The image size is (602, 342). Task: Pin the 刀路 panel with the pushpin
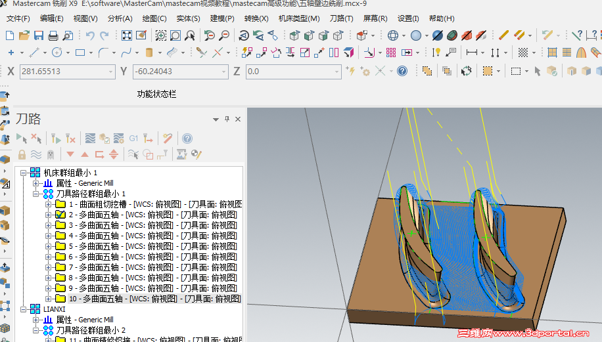pos(227,119)
